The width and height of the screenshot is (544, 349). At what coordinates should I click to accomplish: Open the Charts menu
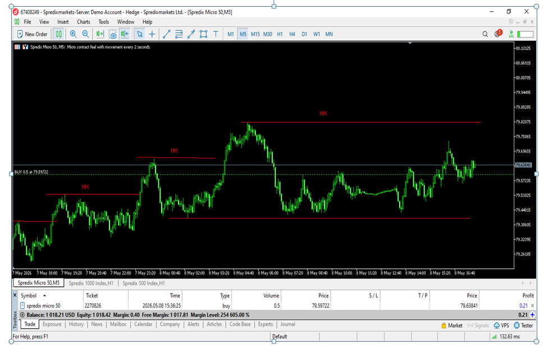(83, 22)
